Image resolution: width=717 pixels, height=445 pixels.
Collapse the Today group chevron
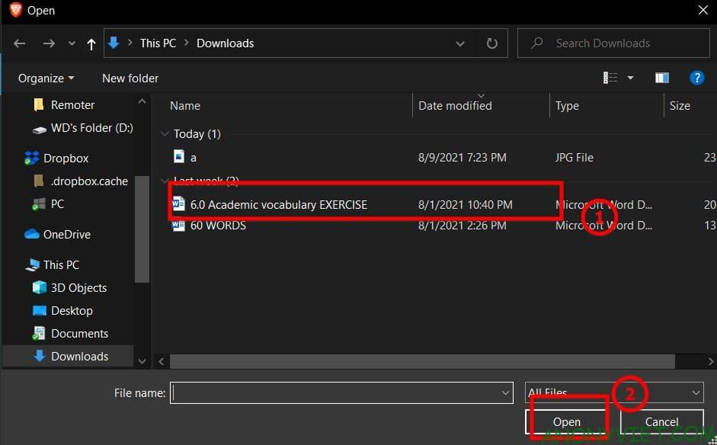pos(165,134)
